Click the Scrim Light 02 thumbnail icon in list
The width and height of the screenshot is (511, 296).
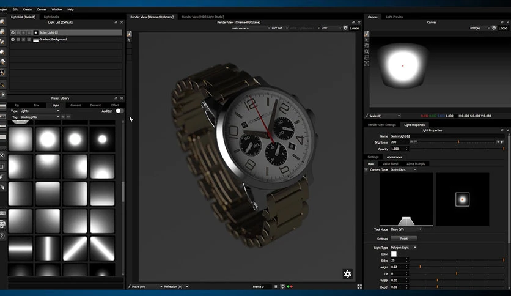(36, 32)
